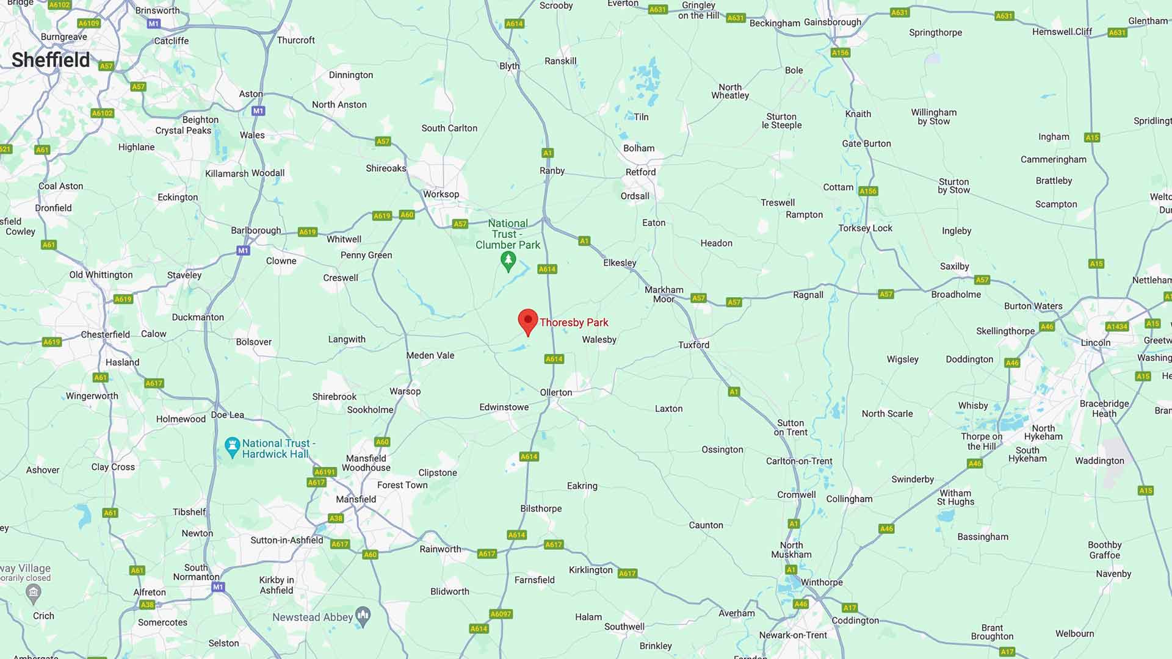The height and width of the screenshot is (659, 1172).
Task: Select the Chesterfield town label
Action: [106, 334]
